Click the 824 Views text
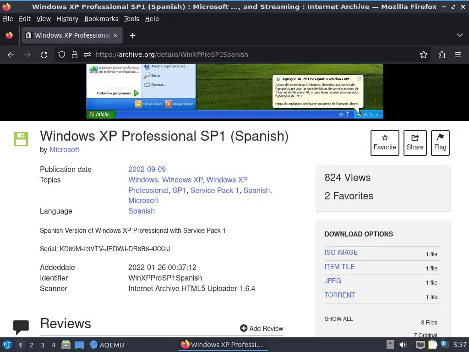469x352 pixels. (348, 178)
